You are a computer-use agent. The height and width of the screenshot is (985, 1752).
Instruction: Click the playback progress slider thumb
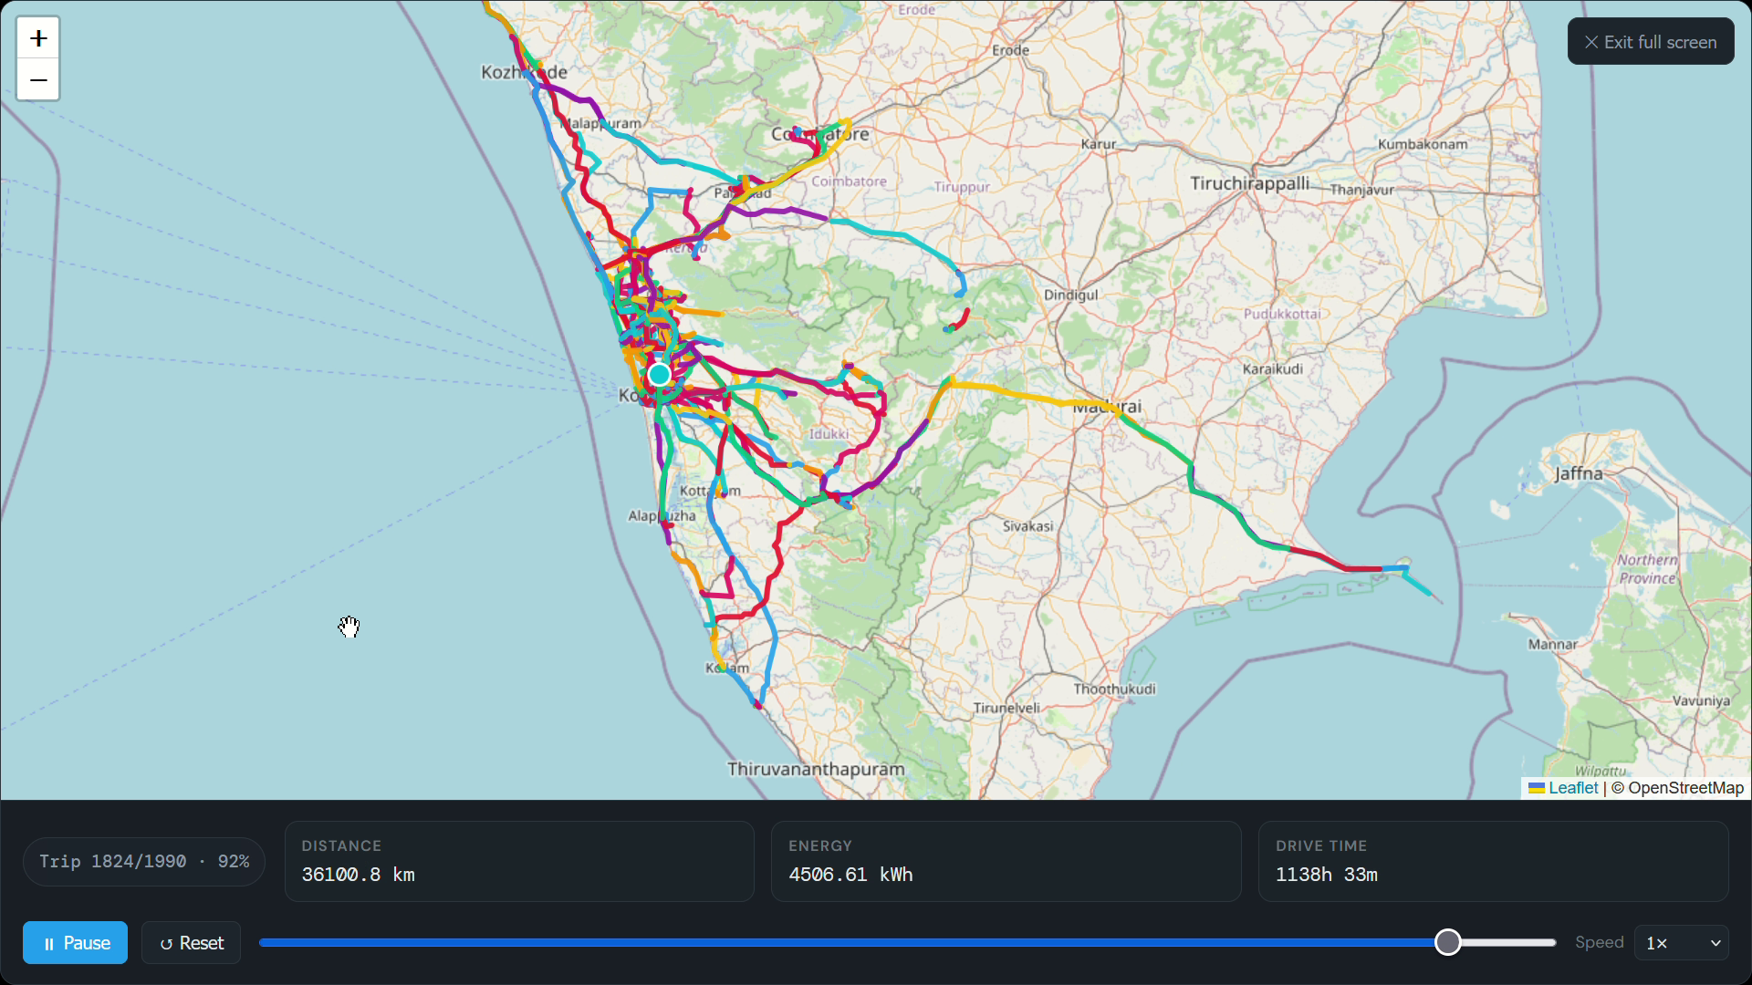1448,942
